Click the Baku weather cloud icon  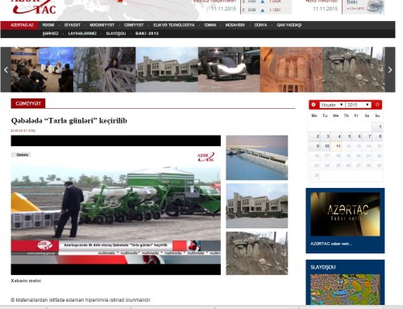click(x=376, y=6)
